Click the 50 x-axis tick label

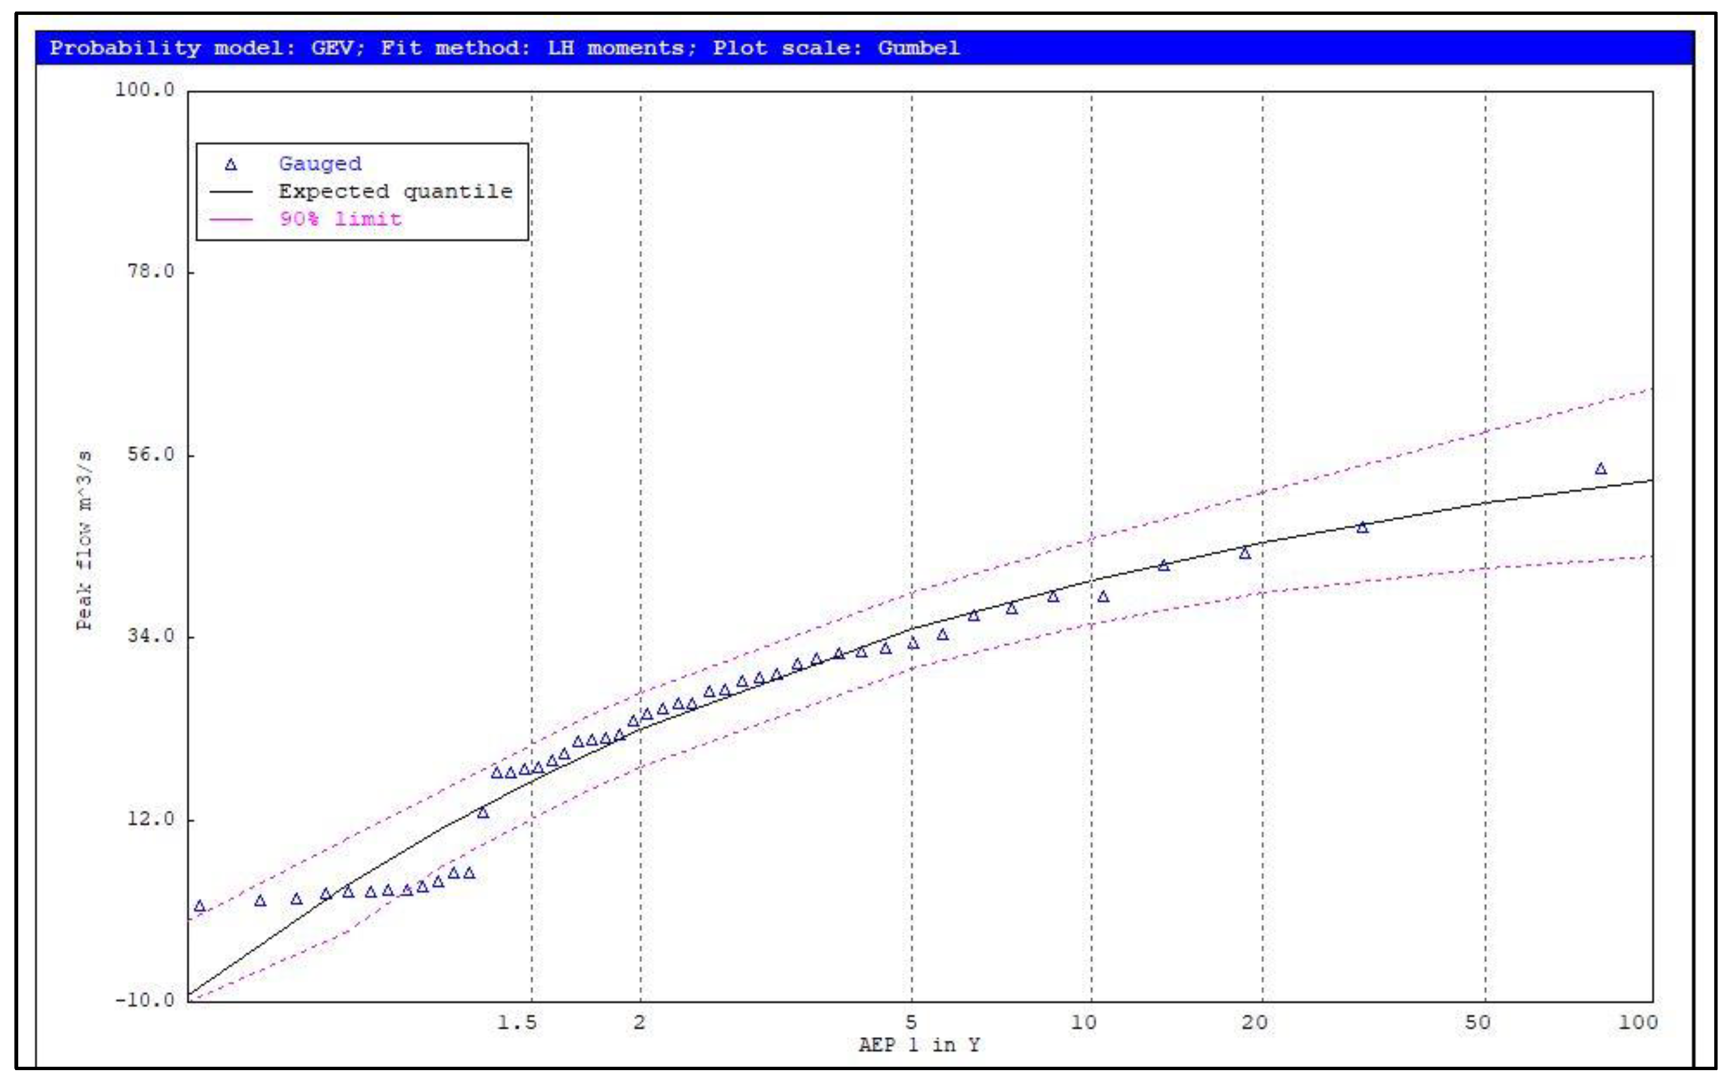pos(1477,1022)
